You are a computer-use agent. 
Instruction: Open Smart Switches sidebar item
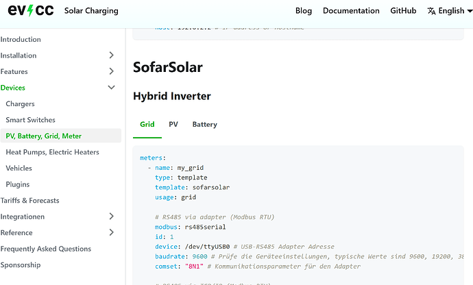pos(30,120)
